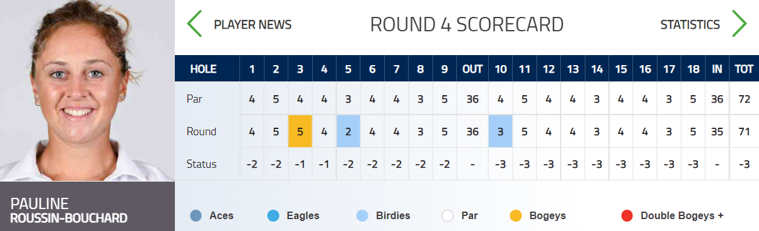Click the OUT column header
The height and width of the screenshot is (231, 759).
[472, 69]
